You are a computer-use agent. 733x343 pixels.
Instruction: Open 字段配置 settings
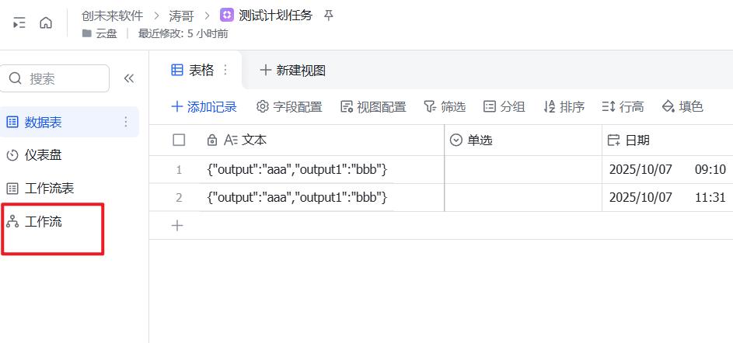(x=289, y=107)
